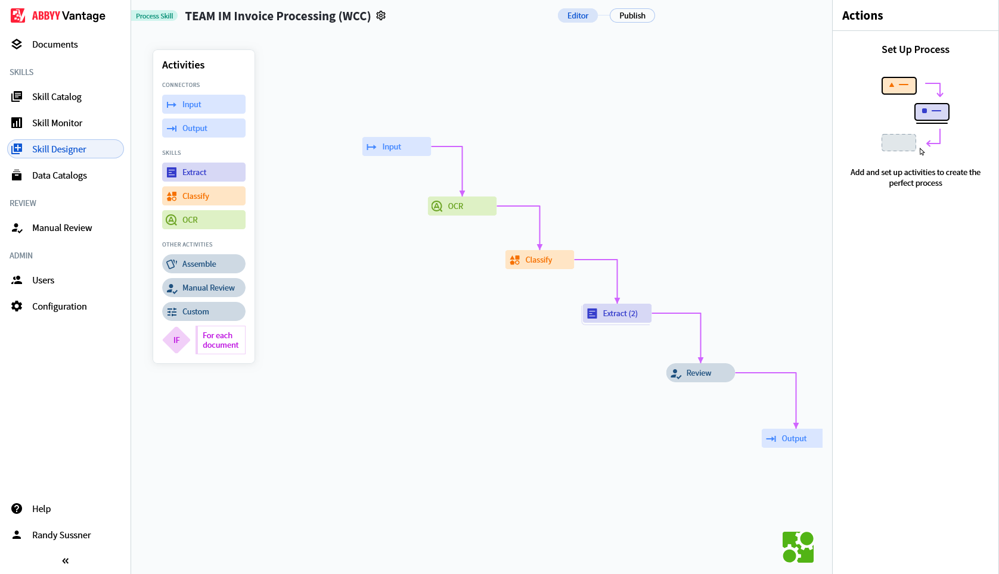Click the Assemble activity icon
The image size is (999, 574).
(172, 264)
